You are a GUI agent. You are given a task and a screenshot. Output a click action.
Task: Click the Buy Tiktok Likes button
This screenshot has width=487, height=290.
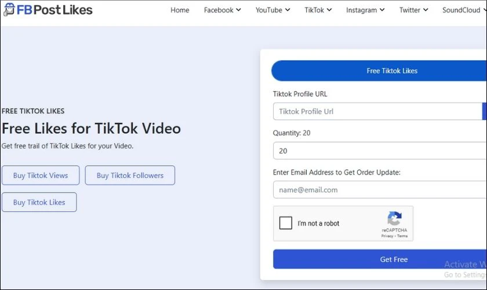pyautogui.click(x=39, y=202)
